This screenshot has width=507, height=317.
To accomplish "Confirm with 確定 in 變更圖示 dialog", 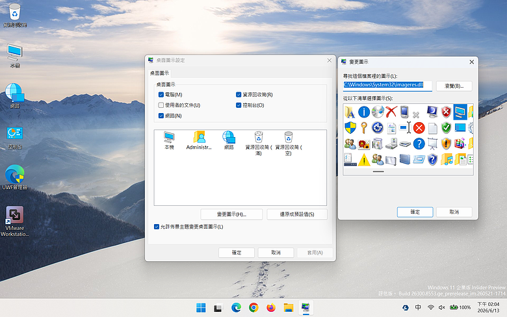I will (x=415, y=212).
